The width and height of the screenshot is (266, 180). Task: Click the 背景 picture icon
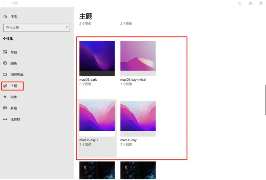[5, 52]
